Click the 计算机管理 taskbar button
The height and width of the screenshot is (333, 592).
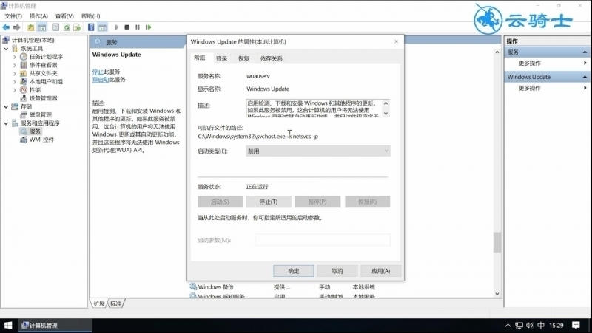click(54, 325)
